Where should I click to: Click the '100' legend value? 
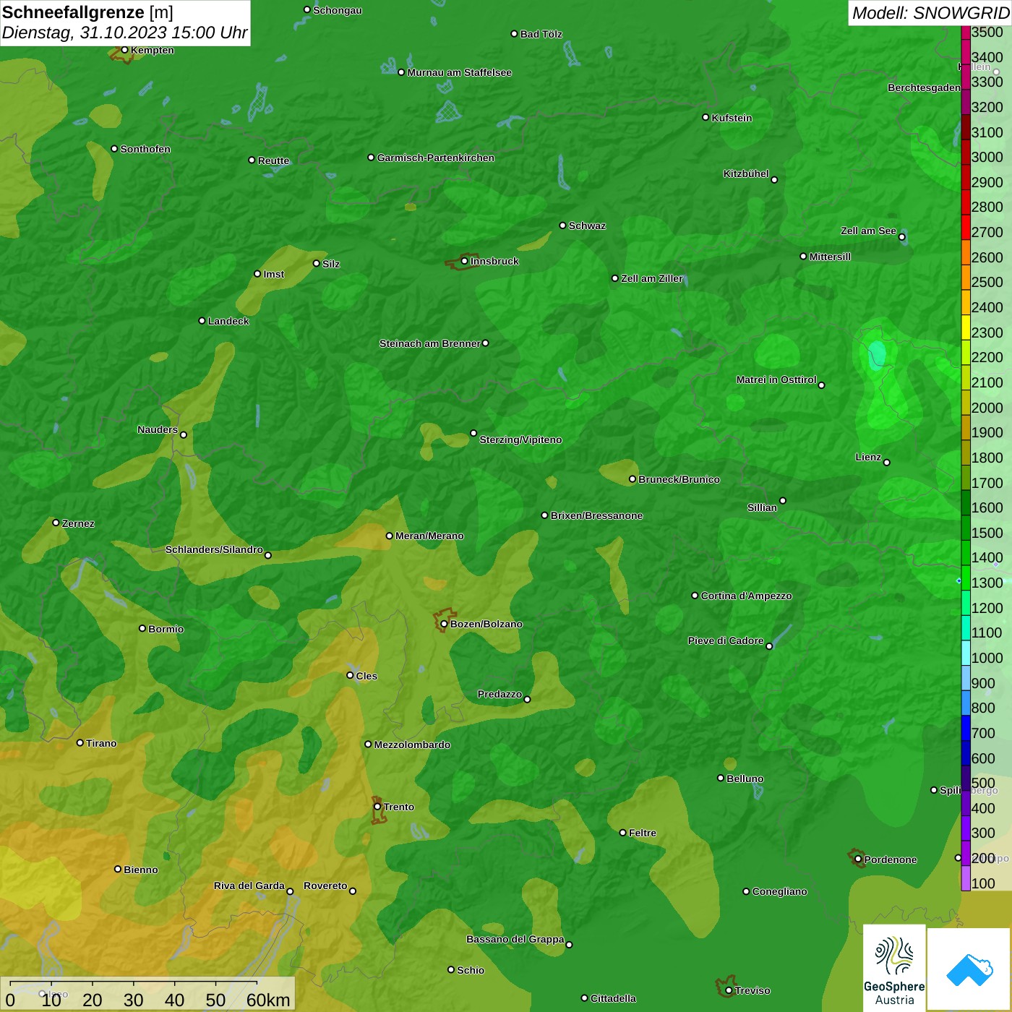983,883
